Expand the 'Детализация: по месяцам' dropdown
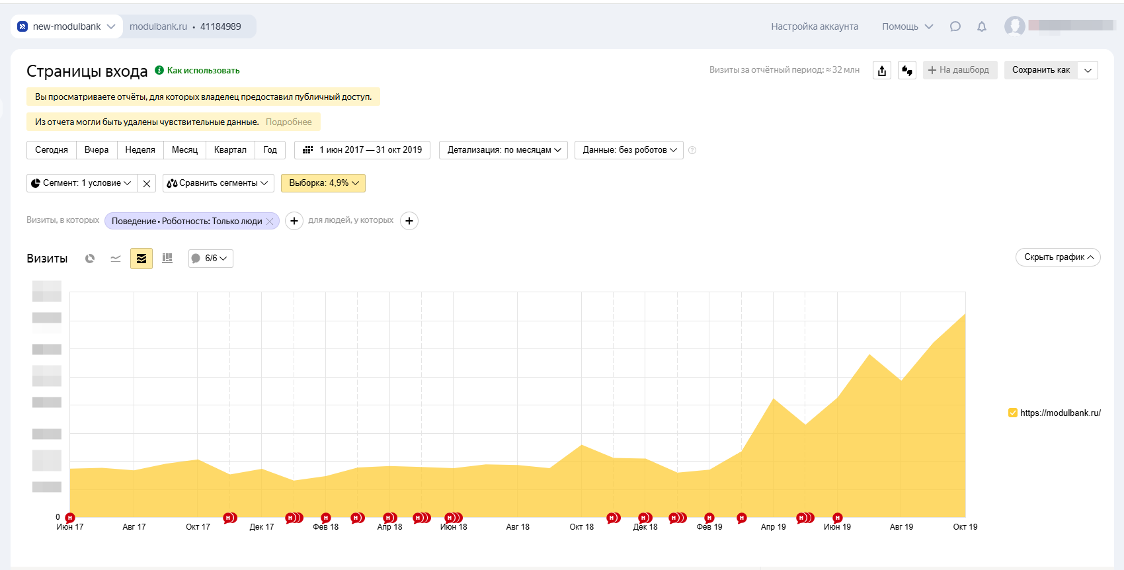 (x=503, y=150)
